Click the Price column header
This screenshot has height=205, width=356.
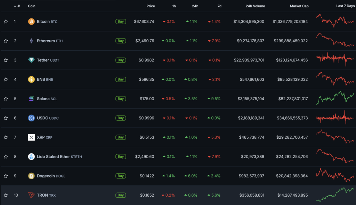point(151,6)
